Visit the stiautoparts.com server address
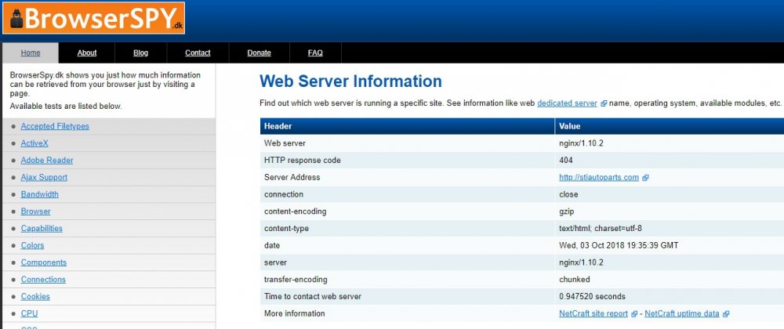This screenshot has height=329, width=784. pyautogui.click(x=598, y=178)
